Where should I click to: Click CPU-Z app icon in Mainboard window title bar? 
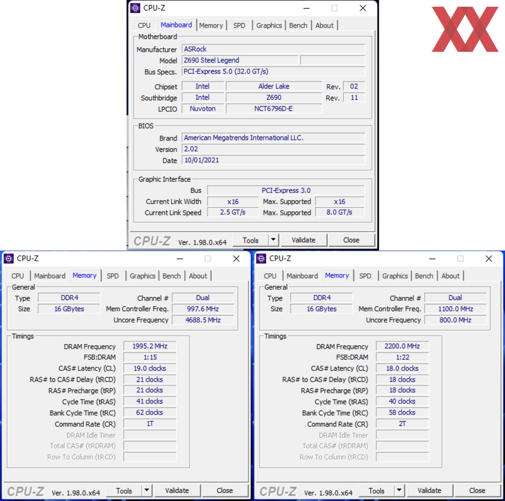click(x=136, y=8)
